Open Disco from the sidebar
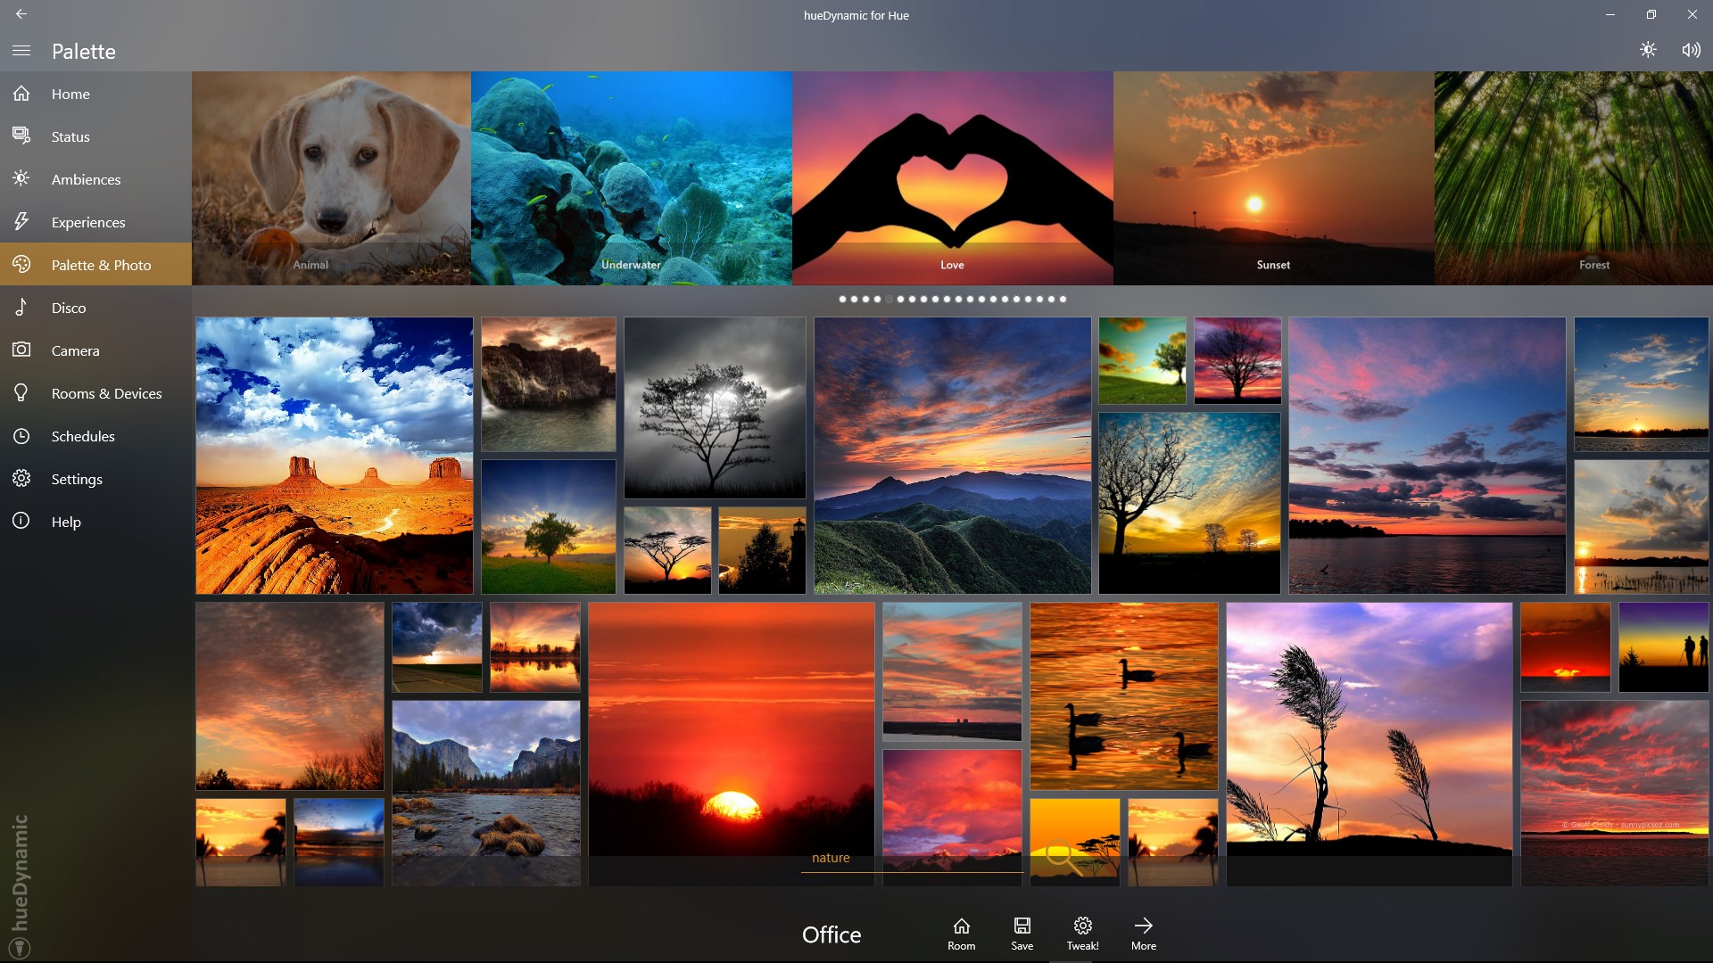This screenshot has width=1713, height=963. (69, 308)
